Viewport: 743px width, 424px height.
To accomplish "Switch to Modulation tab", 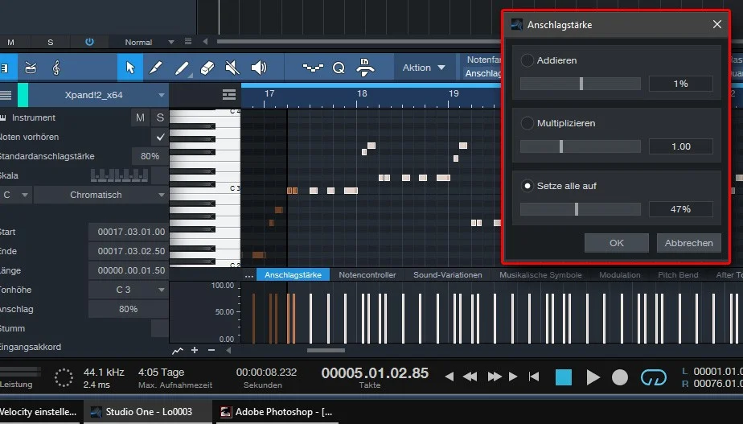I will point(619,275).
